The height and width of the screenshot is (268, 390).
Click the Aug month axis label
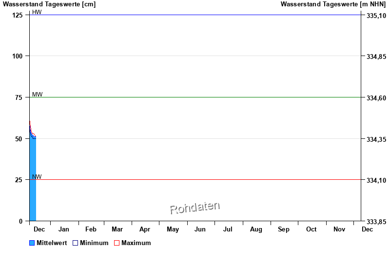click(x=256, y=230)
